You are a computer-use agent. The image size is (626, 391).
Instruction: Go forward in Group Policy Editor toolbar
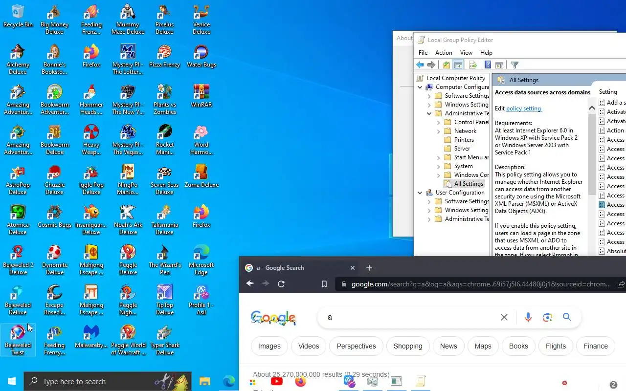431,65
